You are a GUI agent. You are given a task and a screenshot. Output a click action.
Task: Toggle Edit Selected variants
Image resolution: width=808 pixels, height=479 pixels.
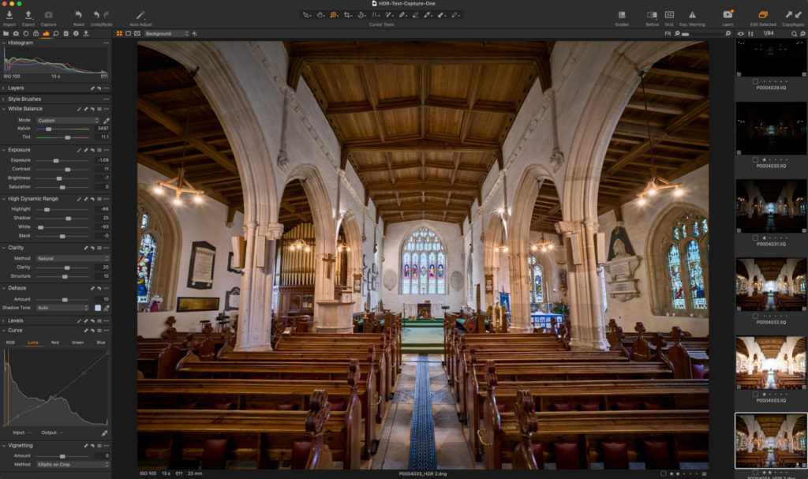763,15
